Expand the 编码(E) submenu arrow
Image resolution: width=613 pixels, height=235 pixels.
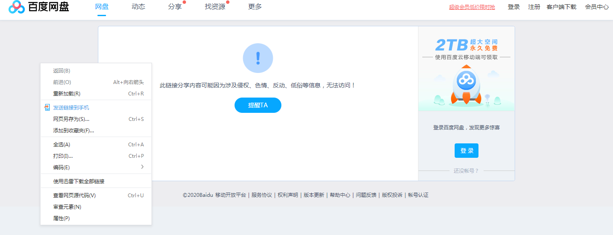(x=142, y=167)
